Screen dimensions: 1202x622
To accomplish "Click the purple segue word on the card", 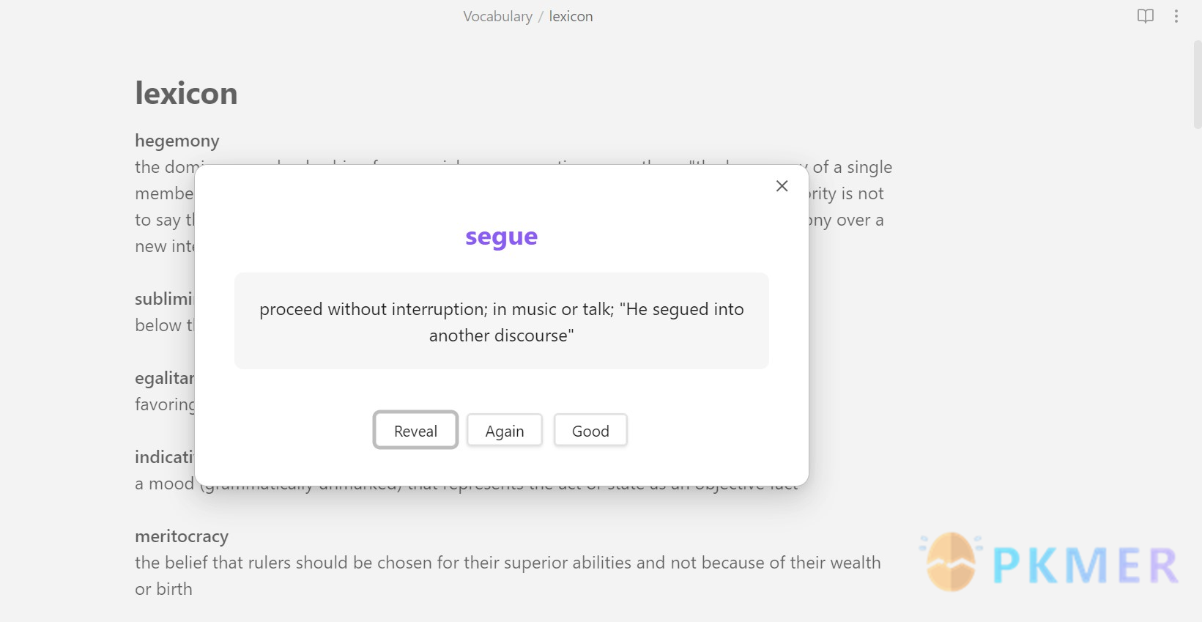I will pos(501,237).
